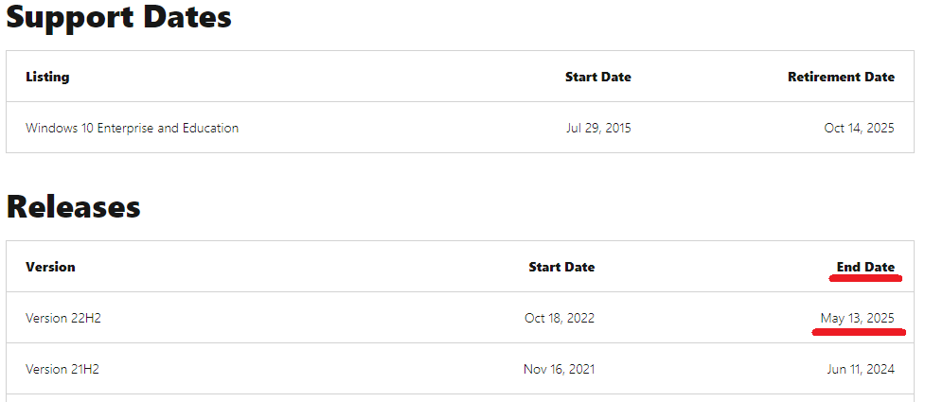
Task: Click the Version column header
Action: point(50,267)
